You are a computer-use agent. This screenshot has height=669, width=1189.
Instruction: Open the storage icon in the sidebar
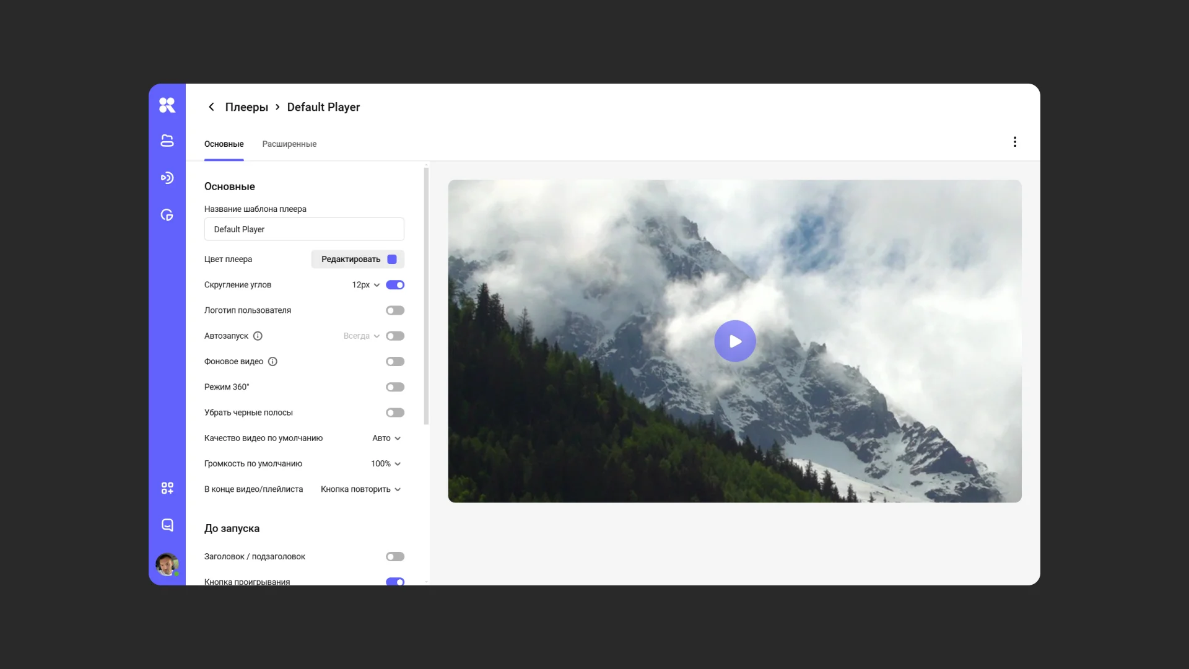(x=167, y=141)
